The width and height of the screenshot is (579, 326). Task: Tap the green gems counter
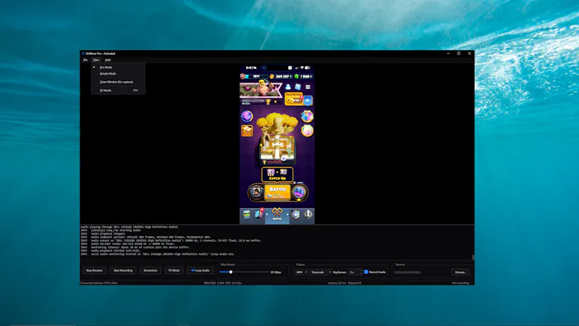[303, 77]
